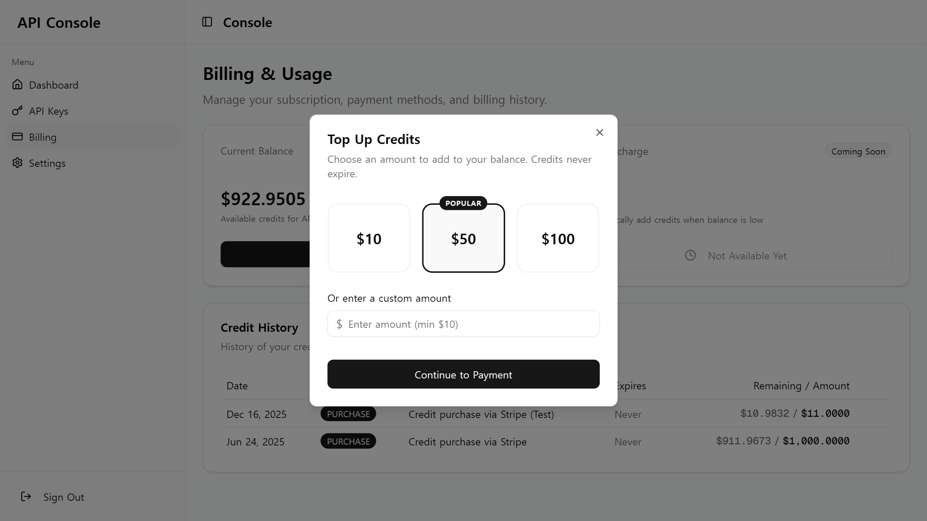The image size is (927, 521).
Task: Click the API Console logo title
Action: click(x=59, y=23)
